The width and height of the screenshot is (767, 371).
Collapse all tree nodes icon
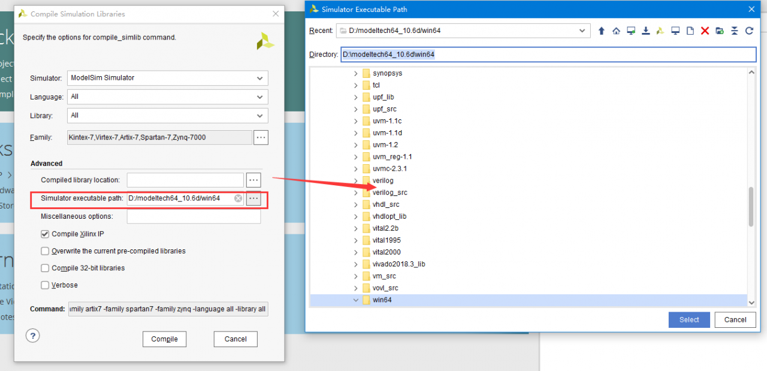(x=735, y=31)
